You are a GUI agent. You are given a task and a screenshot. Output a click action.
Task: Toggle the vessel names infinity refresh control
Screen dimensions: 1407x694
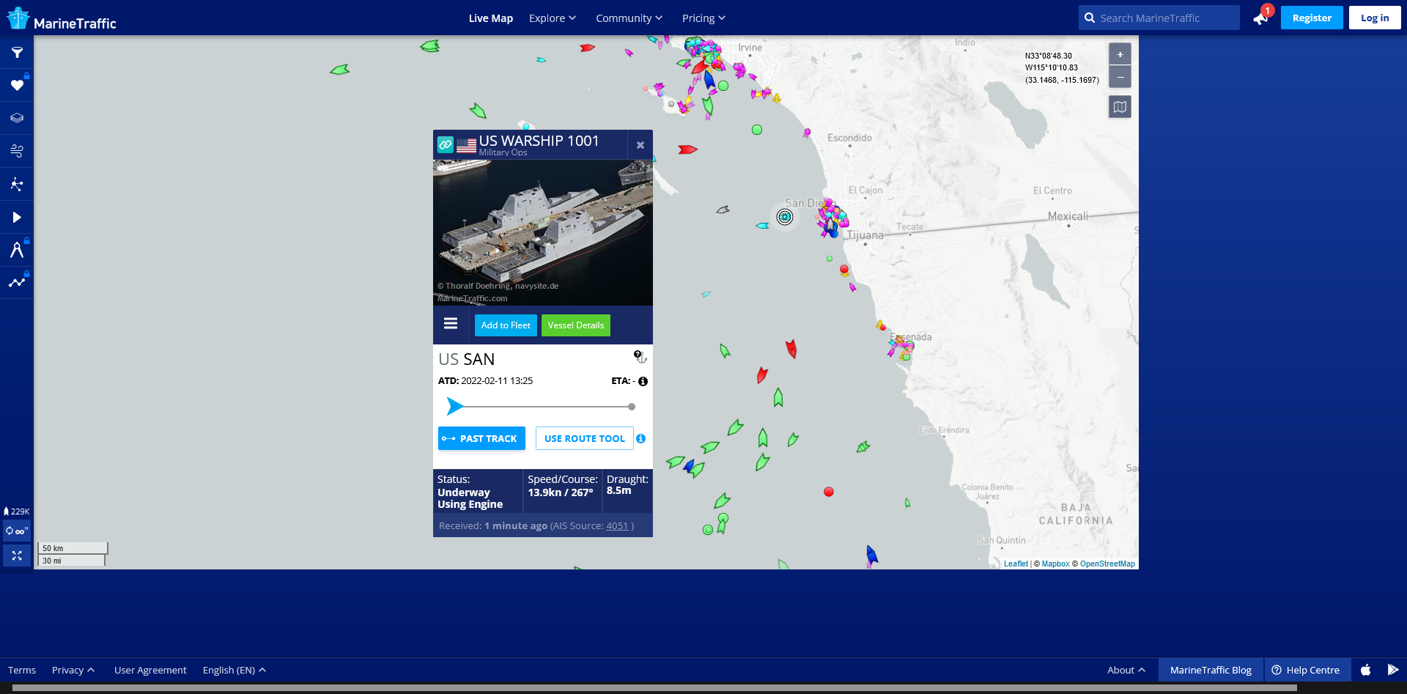click(17, 531)
